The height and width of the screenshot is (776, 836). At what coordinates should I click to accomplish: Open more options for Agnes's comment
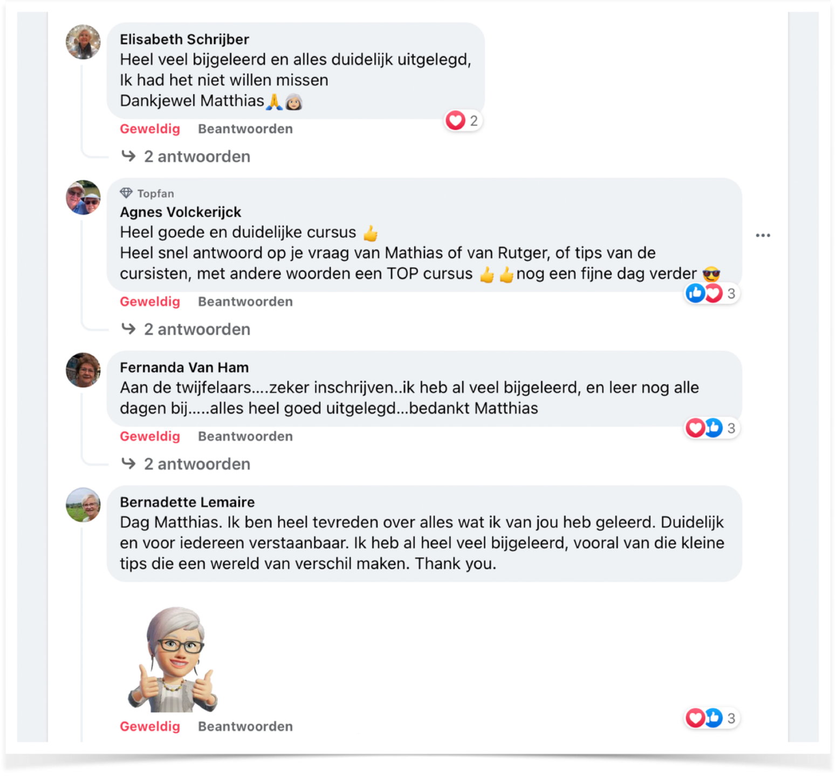[763, 235]
